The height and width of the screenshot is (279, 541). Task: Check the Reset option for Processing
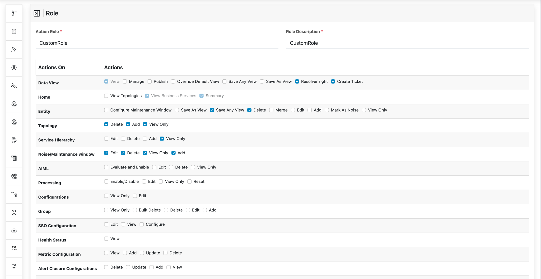tap(189, 181)
